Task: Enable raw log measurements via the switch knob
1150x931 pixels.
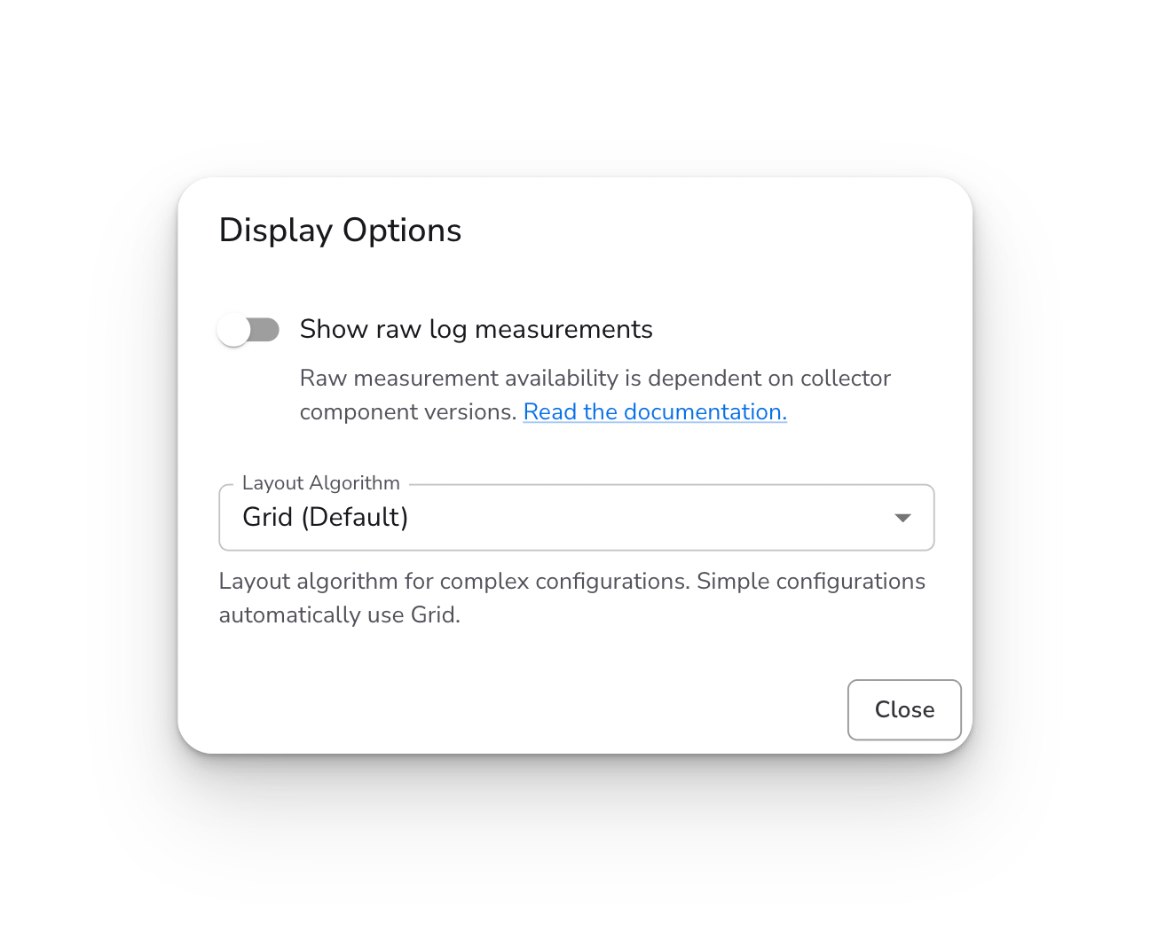Action: [234, 330]
